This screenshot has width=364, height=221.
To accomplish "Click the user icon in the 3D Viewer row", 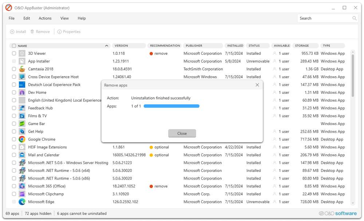I will 274,53.
